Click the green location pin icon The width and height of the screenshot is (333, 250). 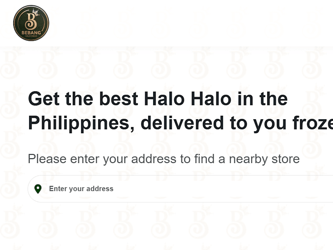click(38, 189)
